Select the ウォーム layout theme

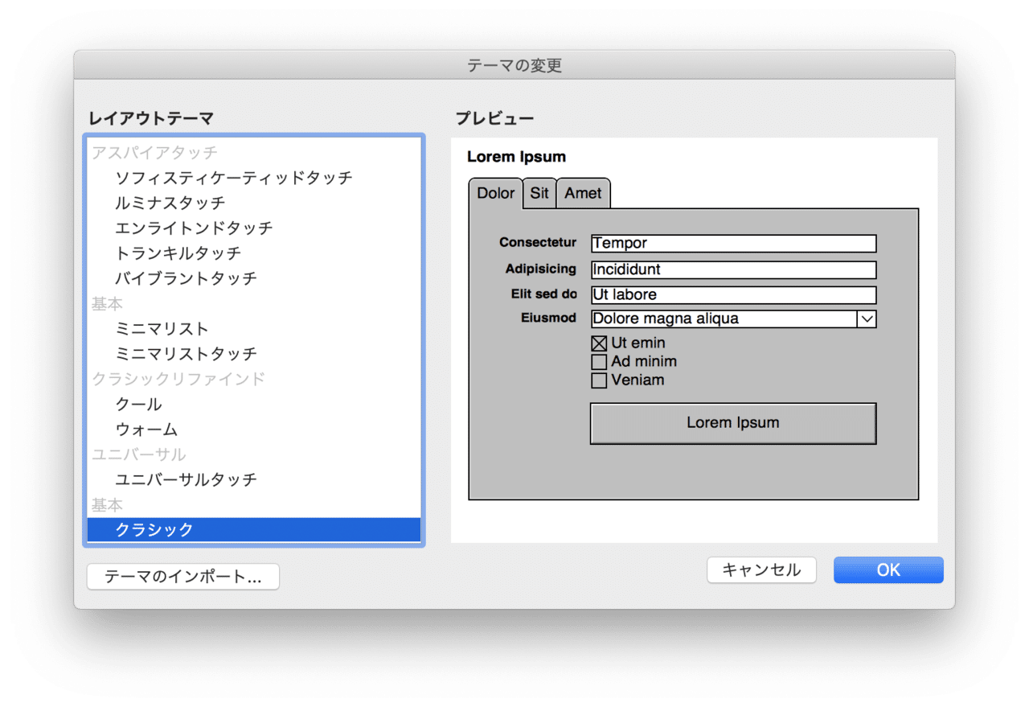[x=148, y=429]
